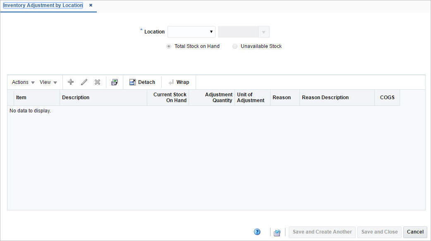Click Save and Create Another button
431x241 pixels.
coord(322,232)
